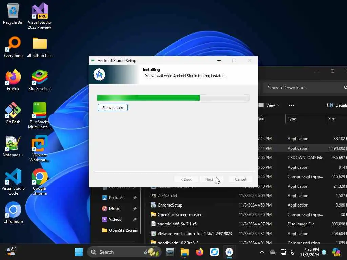Sort Explorer files by Size column
The height and width of the screenshot is (260, 347).
[x=336, y=119]
